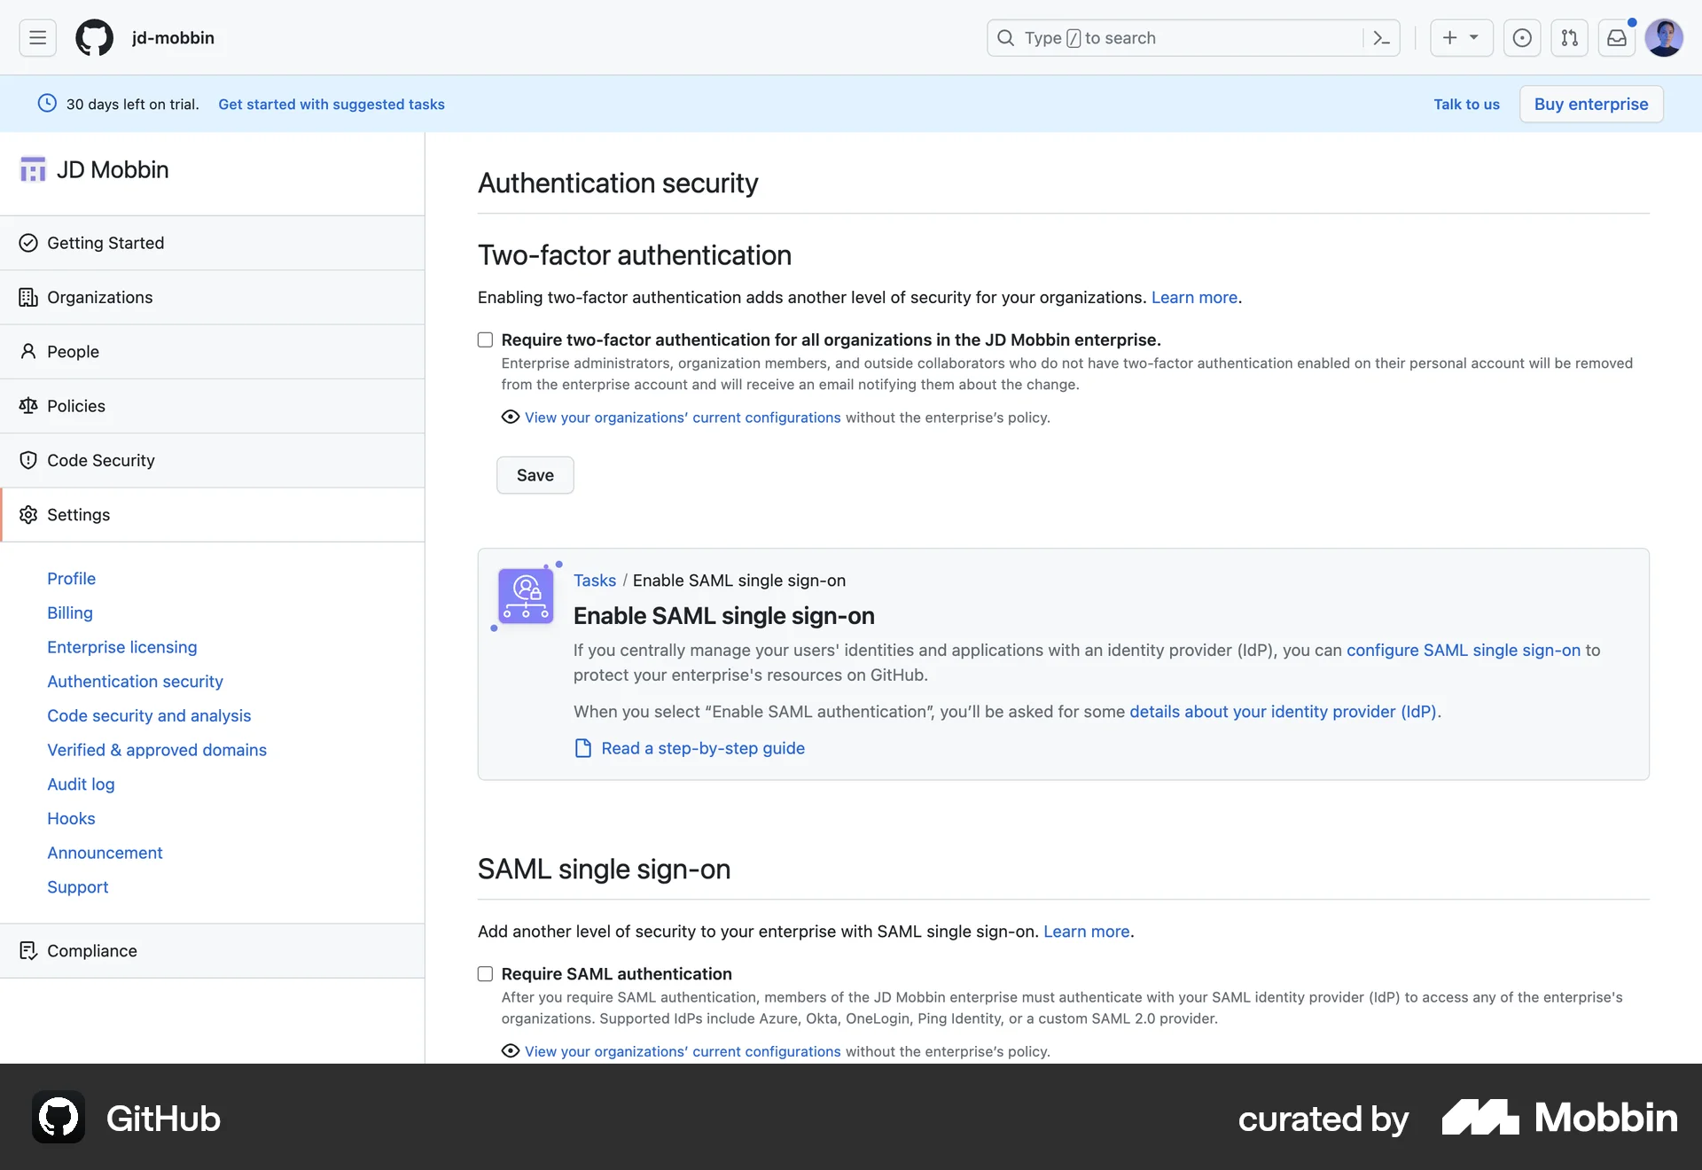Follow the Read a step-by-step guide link

703,747
